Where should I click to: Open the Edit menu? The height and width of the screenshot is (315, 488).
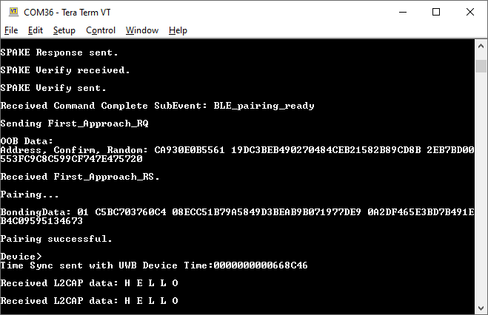[36, 30]
